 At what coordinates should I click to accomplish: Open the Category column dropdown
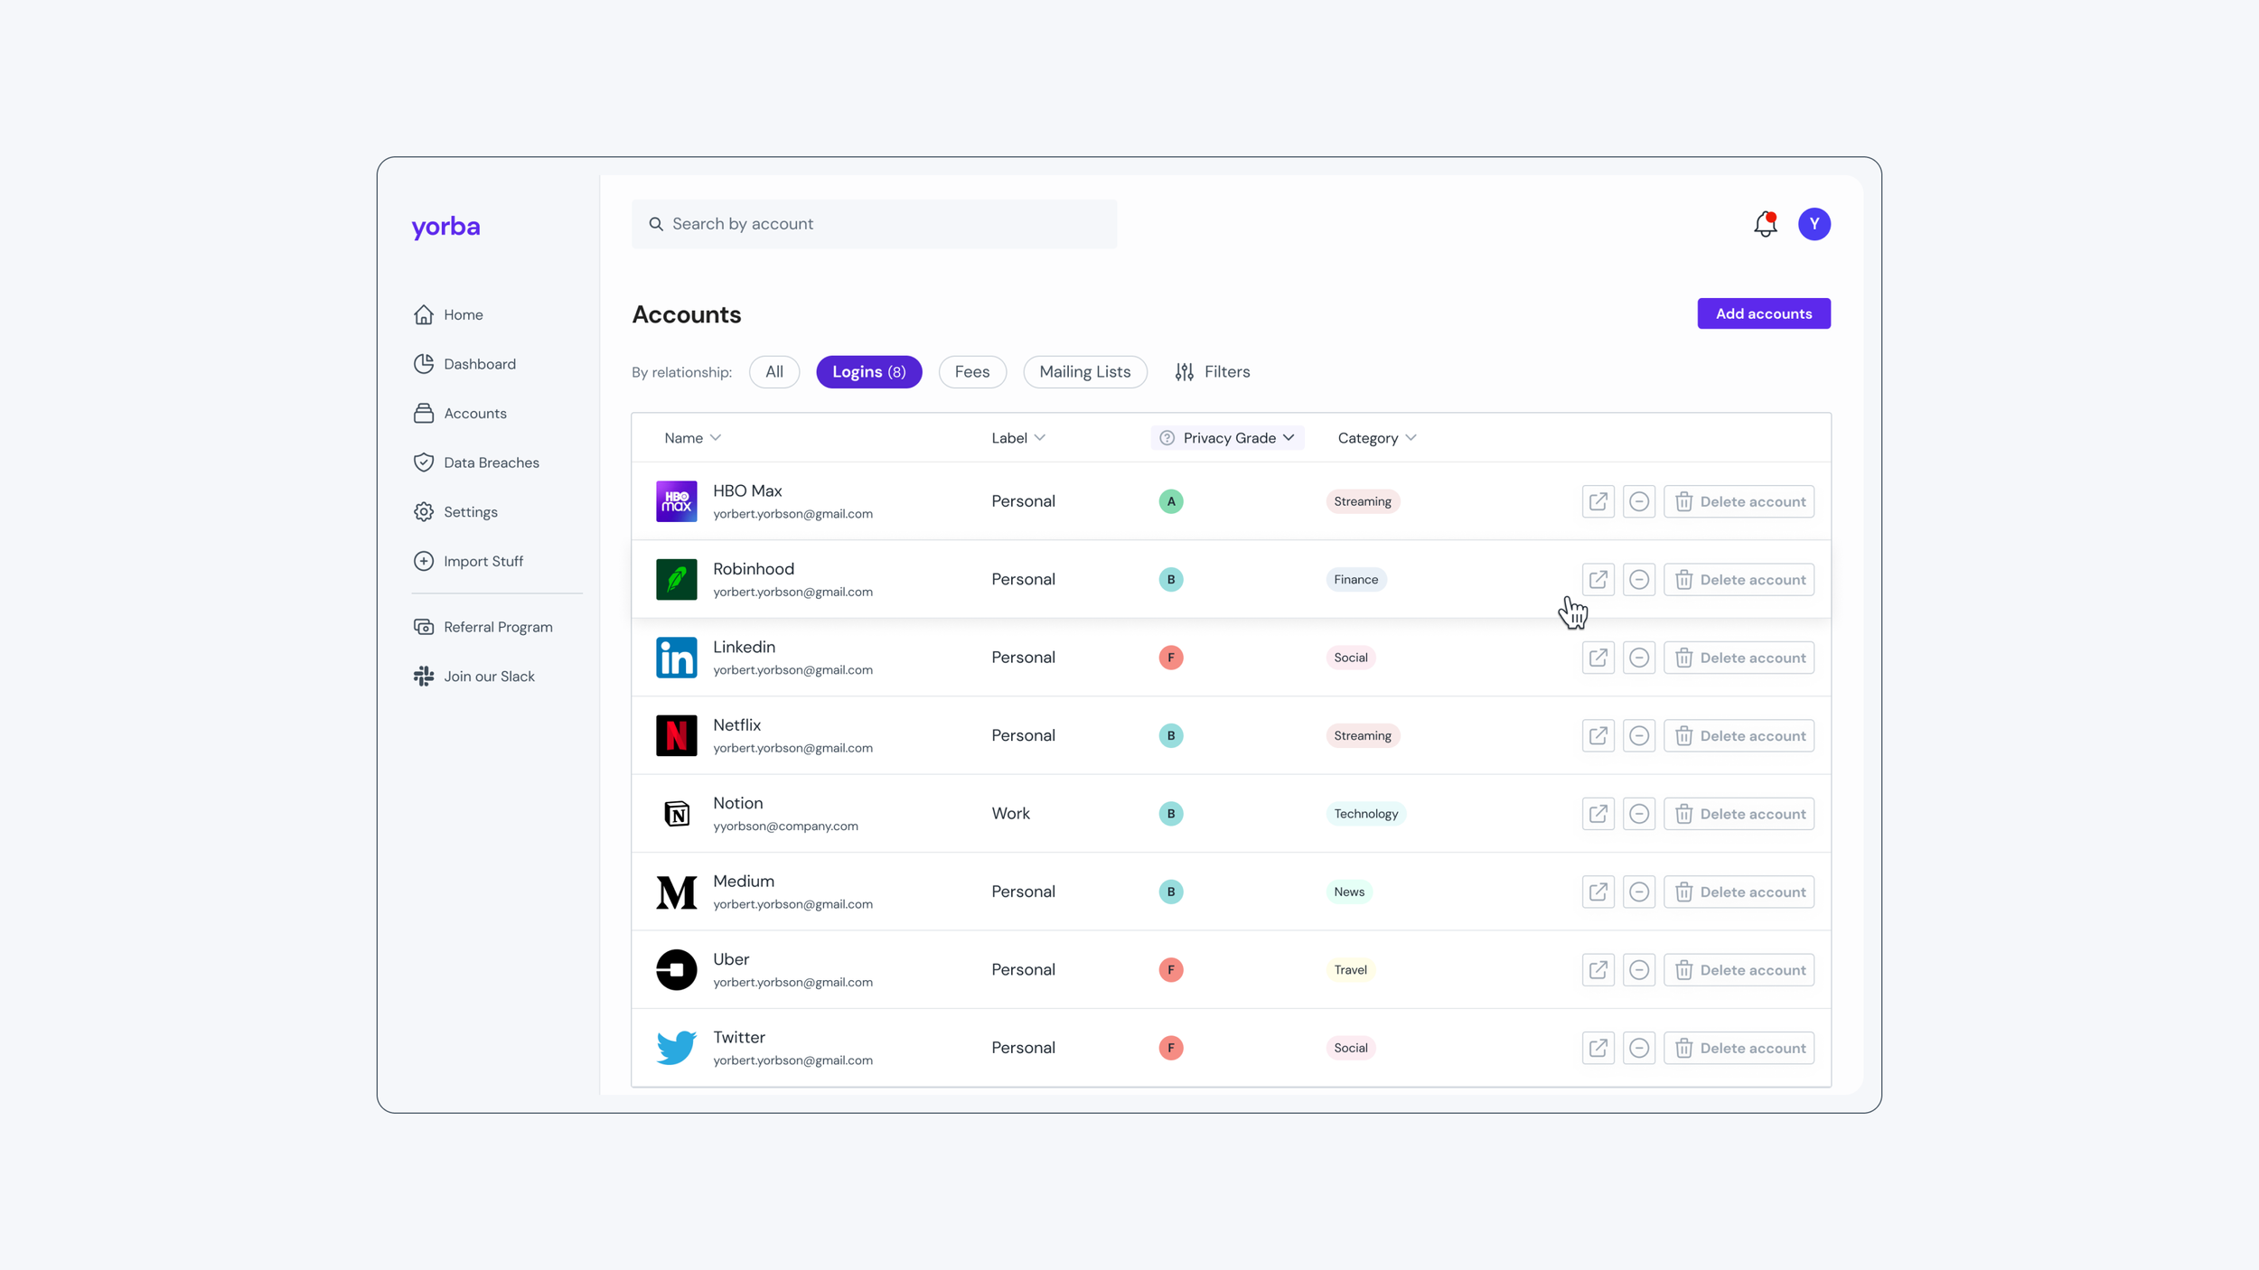pos(1411,438)
